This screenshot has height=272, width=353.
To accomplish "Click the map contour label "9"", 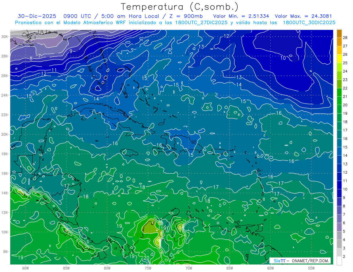I will pyautogui.click(x=71, y=51).
